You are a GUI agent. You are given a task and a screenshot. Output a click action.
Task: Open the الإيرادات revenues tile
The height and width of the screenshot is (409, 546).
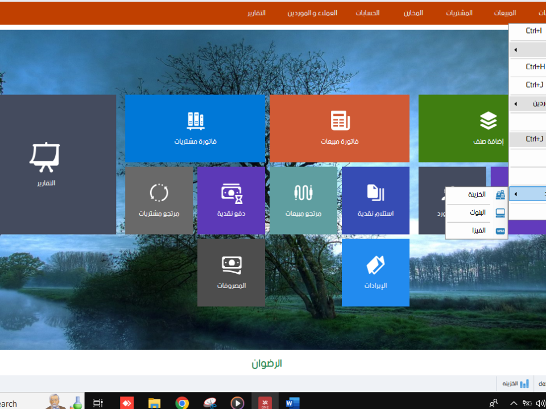(375, 273)
